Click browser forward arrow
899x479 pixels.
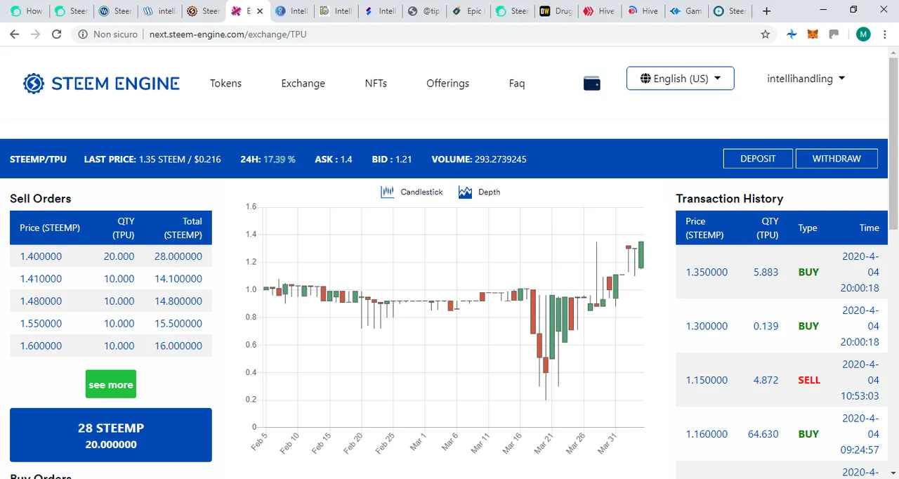pos(35,34)
